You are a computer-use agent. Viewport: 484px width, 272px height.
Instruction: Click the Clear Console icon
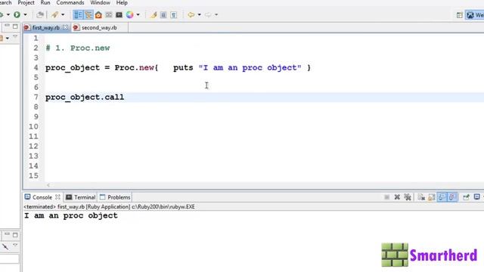421,197
